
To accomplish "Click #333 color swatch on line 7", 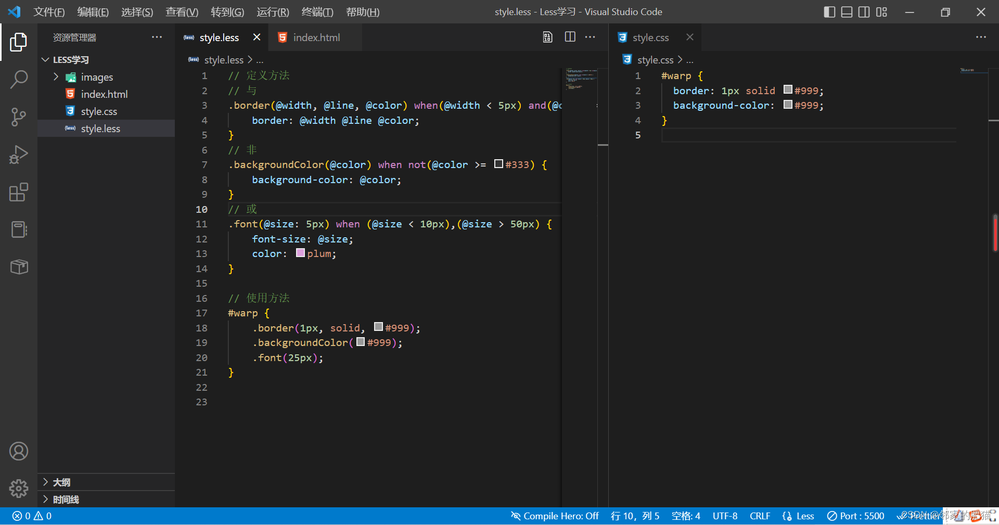I will pyautogui.click(x=498, y=164).
